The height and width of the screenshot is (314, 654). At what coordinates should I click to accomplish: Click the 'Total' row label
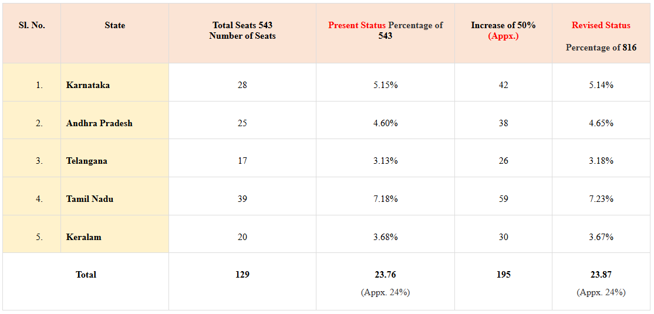[x=86, y=275]
